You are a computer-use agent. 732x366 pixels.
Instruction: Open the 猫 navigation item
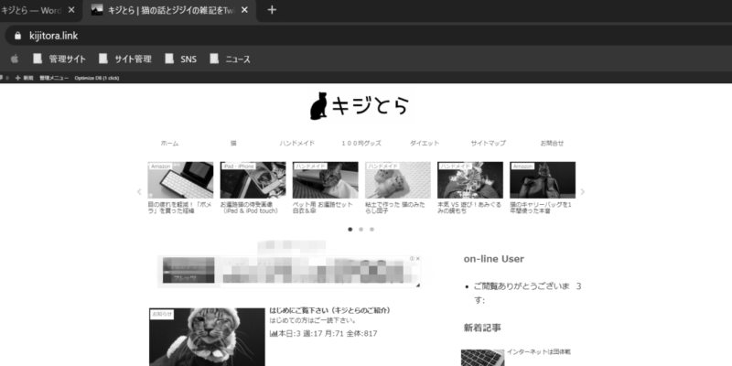coord(233,144)
